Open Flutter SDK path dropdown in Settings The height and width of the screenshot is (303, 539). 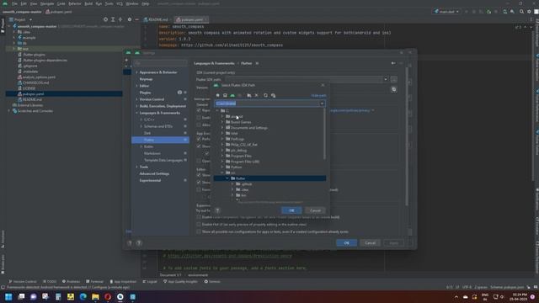tap(386, 79)
